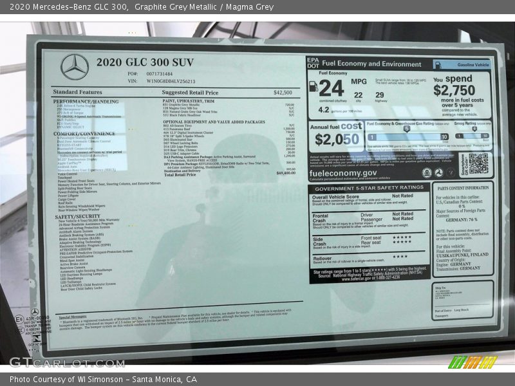Screen dimensions: 515x386
Task: Select the Side Crash front seat five stars
Action: pos(402,237)
